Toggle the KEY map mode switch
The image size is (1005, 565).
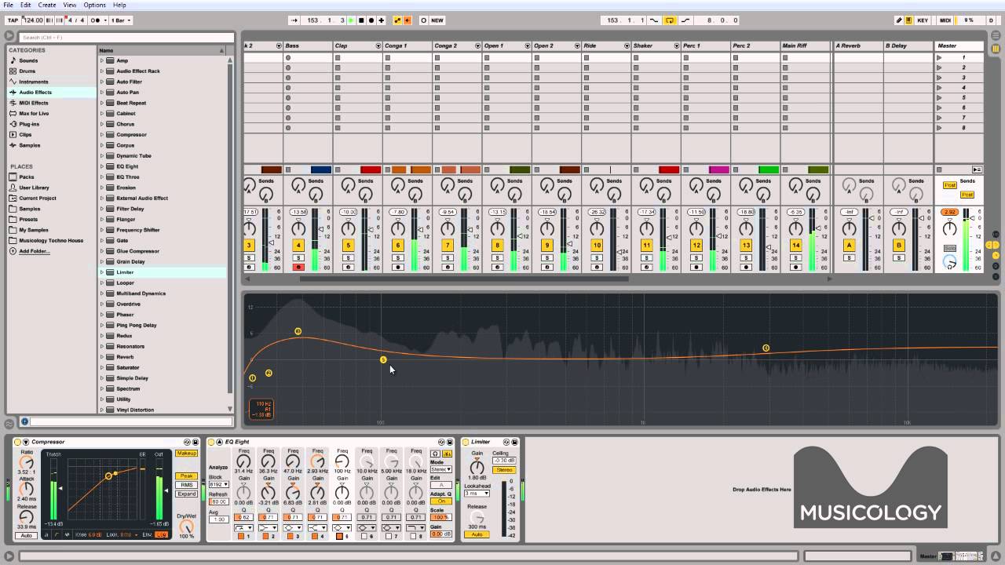pos(923,20)
